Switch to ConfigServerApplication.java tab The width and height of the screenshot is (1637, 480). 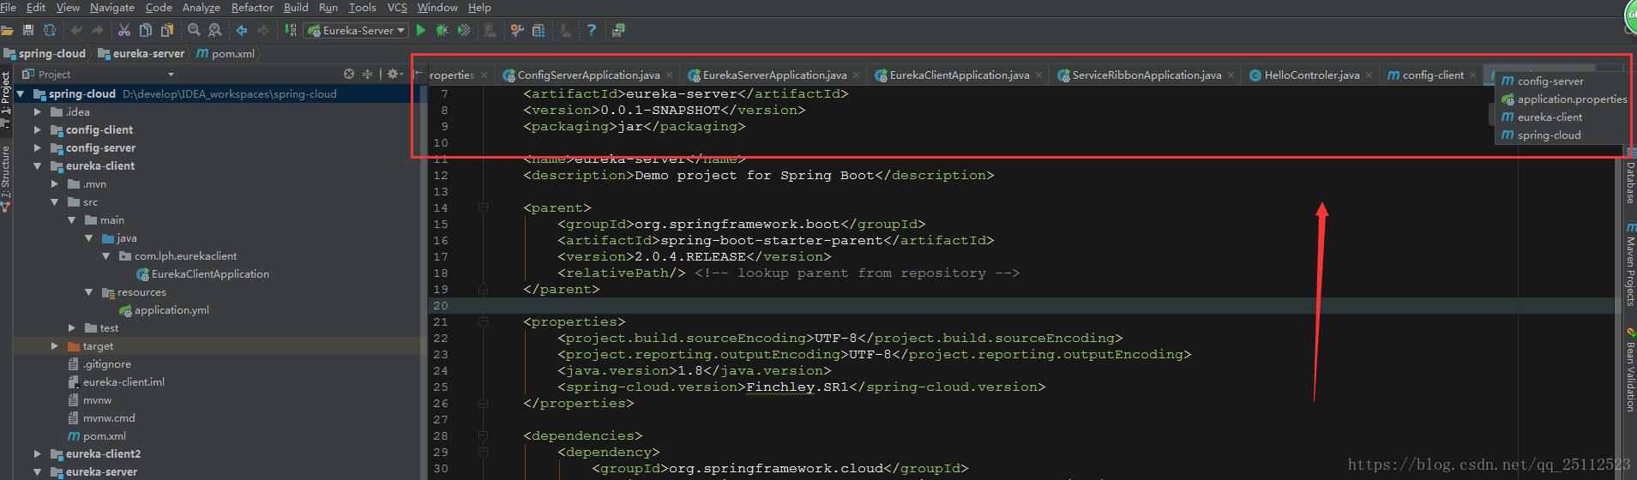tap(588, 75)
